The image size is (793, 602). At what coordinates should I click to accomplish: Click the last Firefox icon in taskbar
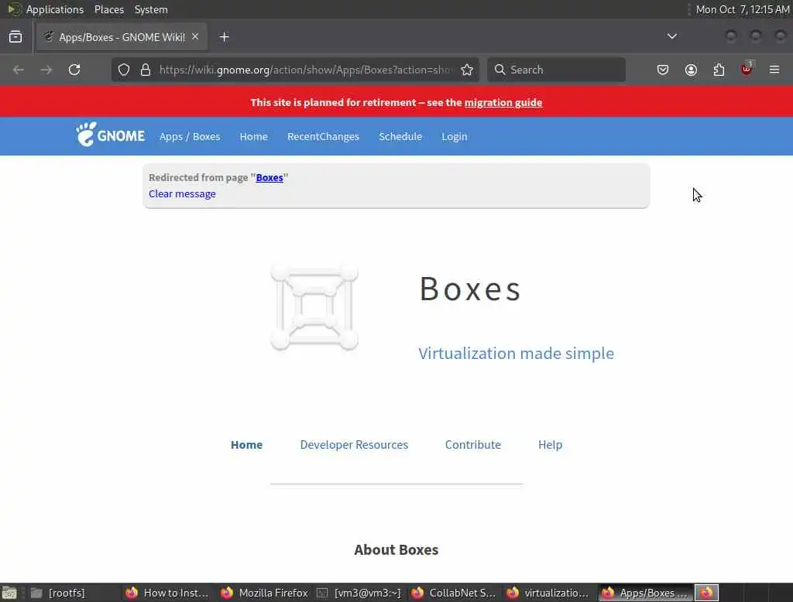tap(706, 593)
